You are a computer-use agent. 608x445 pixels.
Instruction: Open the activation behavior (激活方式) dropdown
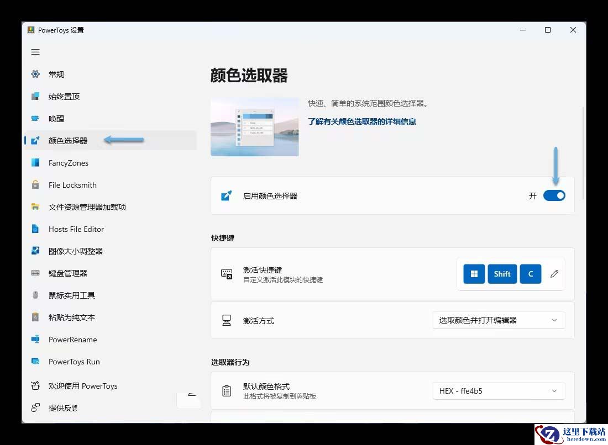point(499,320)
